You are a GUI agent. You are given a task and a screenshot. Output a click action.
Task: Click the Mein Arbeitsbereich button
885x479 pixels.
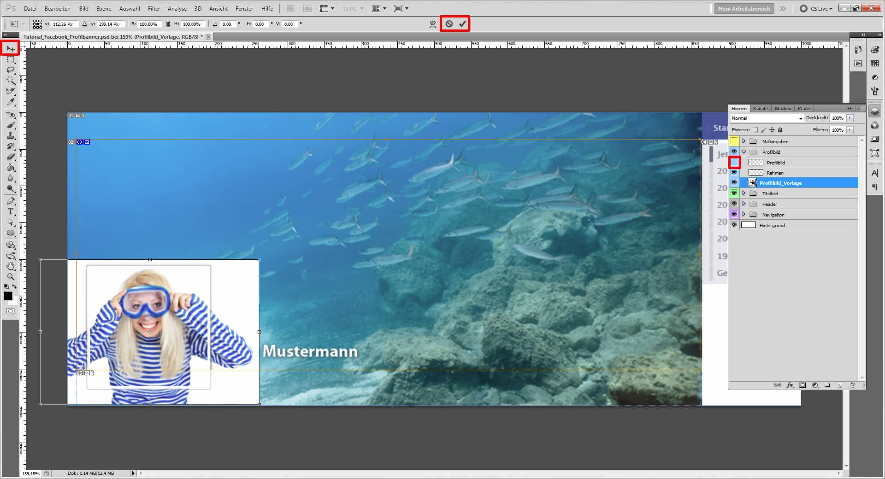[743, 8]
